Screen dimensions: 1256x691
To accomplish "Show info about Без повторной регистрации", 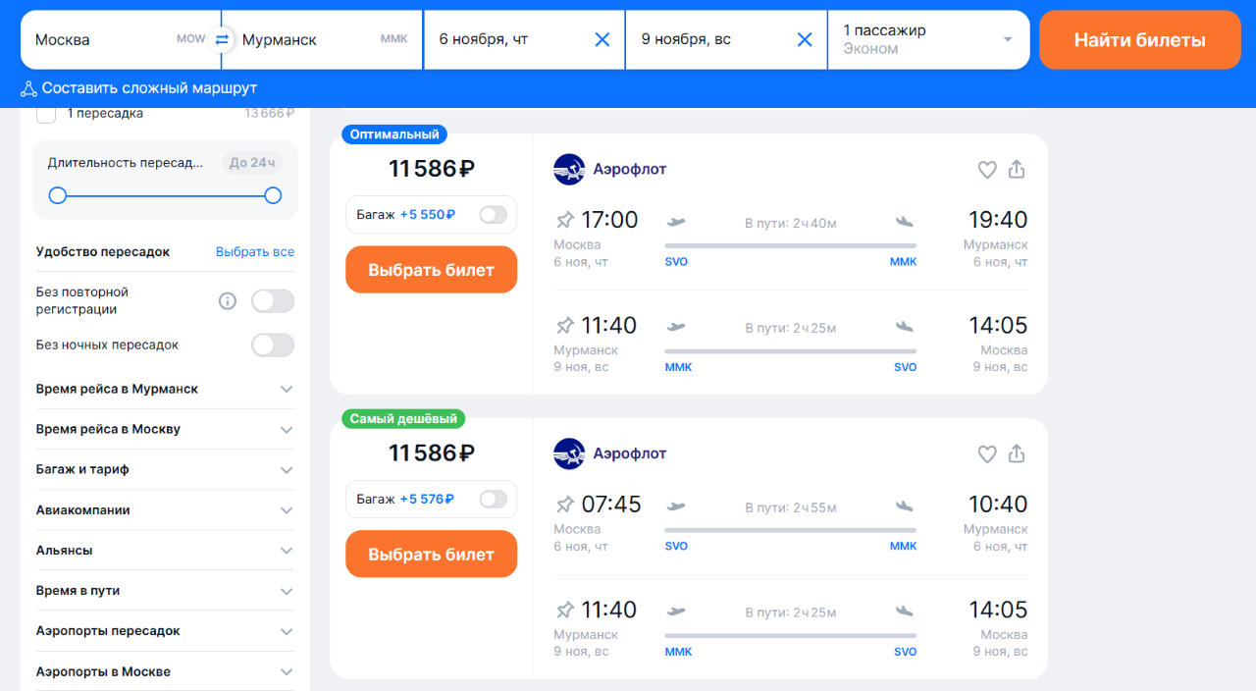I will [228, 301].
